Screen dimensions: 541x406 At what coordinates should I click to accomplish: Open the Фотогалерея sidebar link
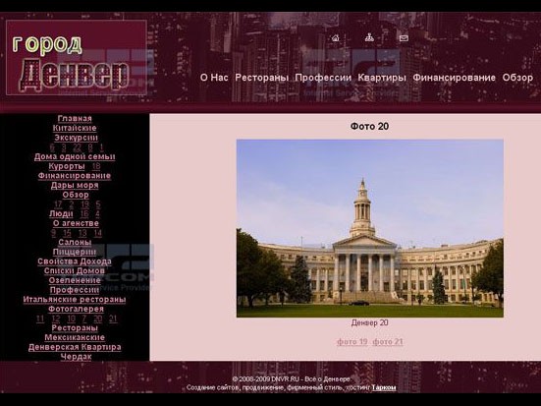point(76,309)
